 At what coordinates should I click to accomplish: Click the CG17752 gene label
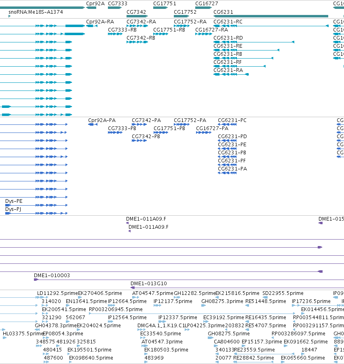(185, 12)
